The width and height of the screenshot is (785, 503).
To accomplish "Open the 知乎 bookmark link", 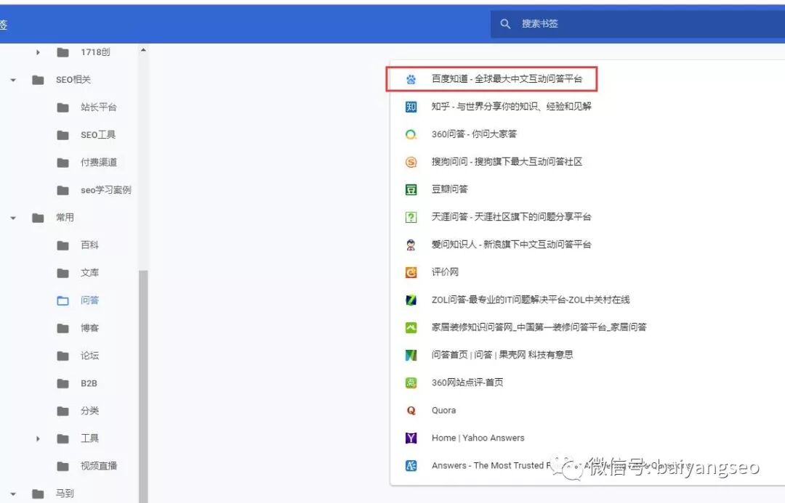I will (511, 106).
